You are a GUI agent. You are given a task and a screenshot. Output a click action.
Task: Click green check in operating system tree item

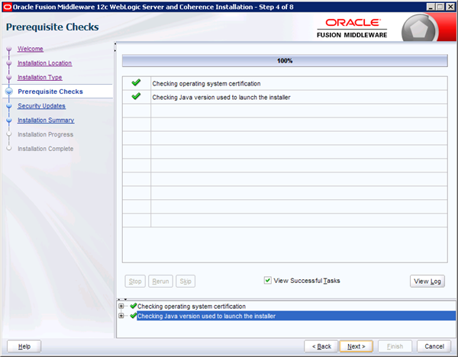pos(134,306)
